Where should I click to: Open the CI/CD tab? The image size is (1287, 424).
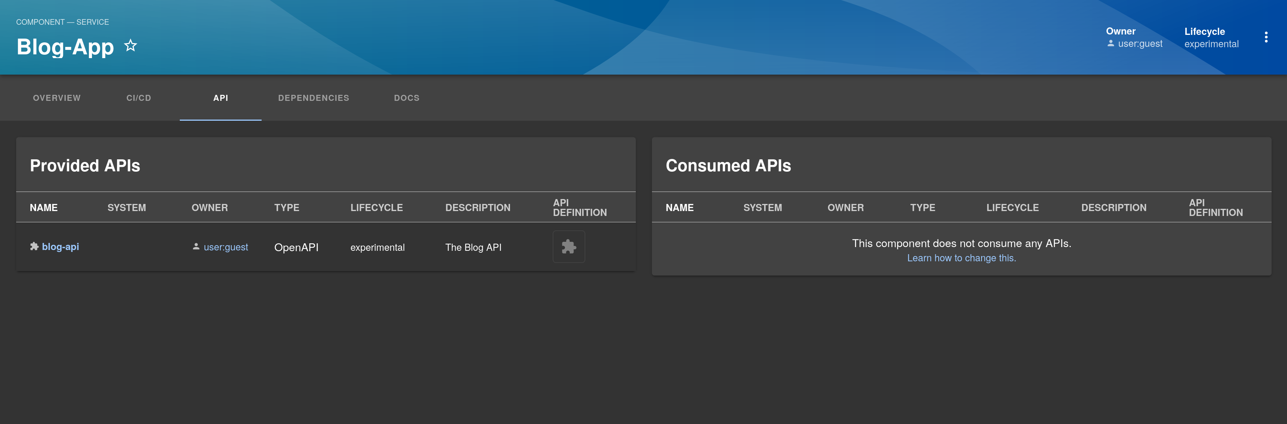[x=138, y=98]
